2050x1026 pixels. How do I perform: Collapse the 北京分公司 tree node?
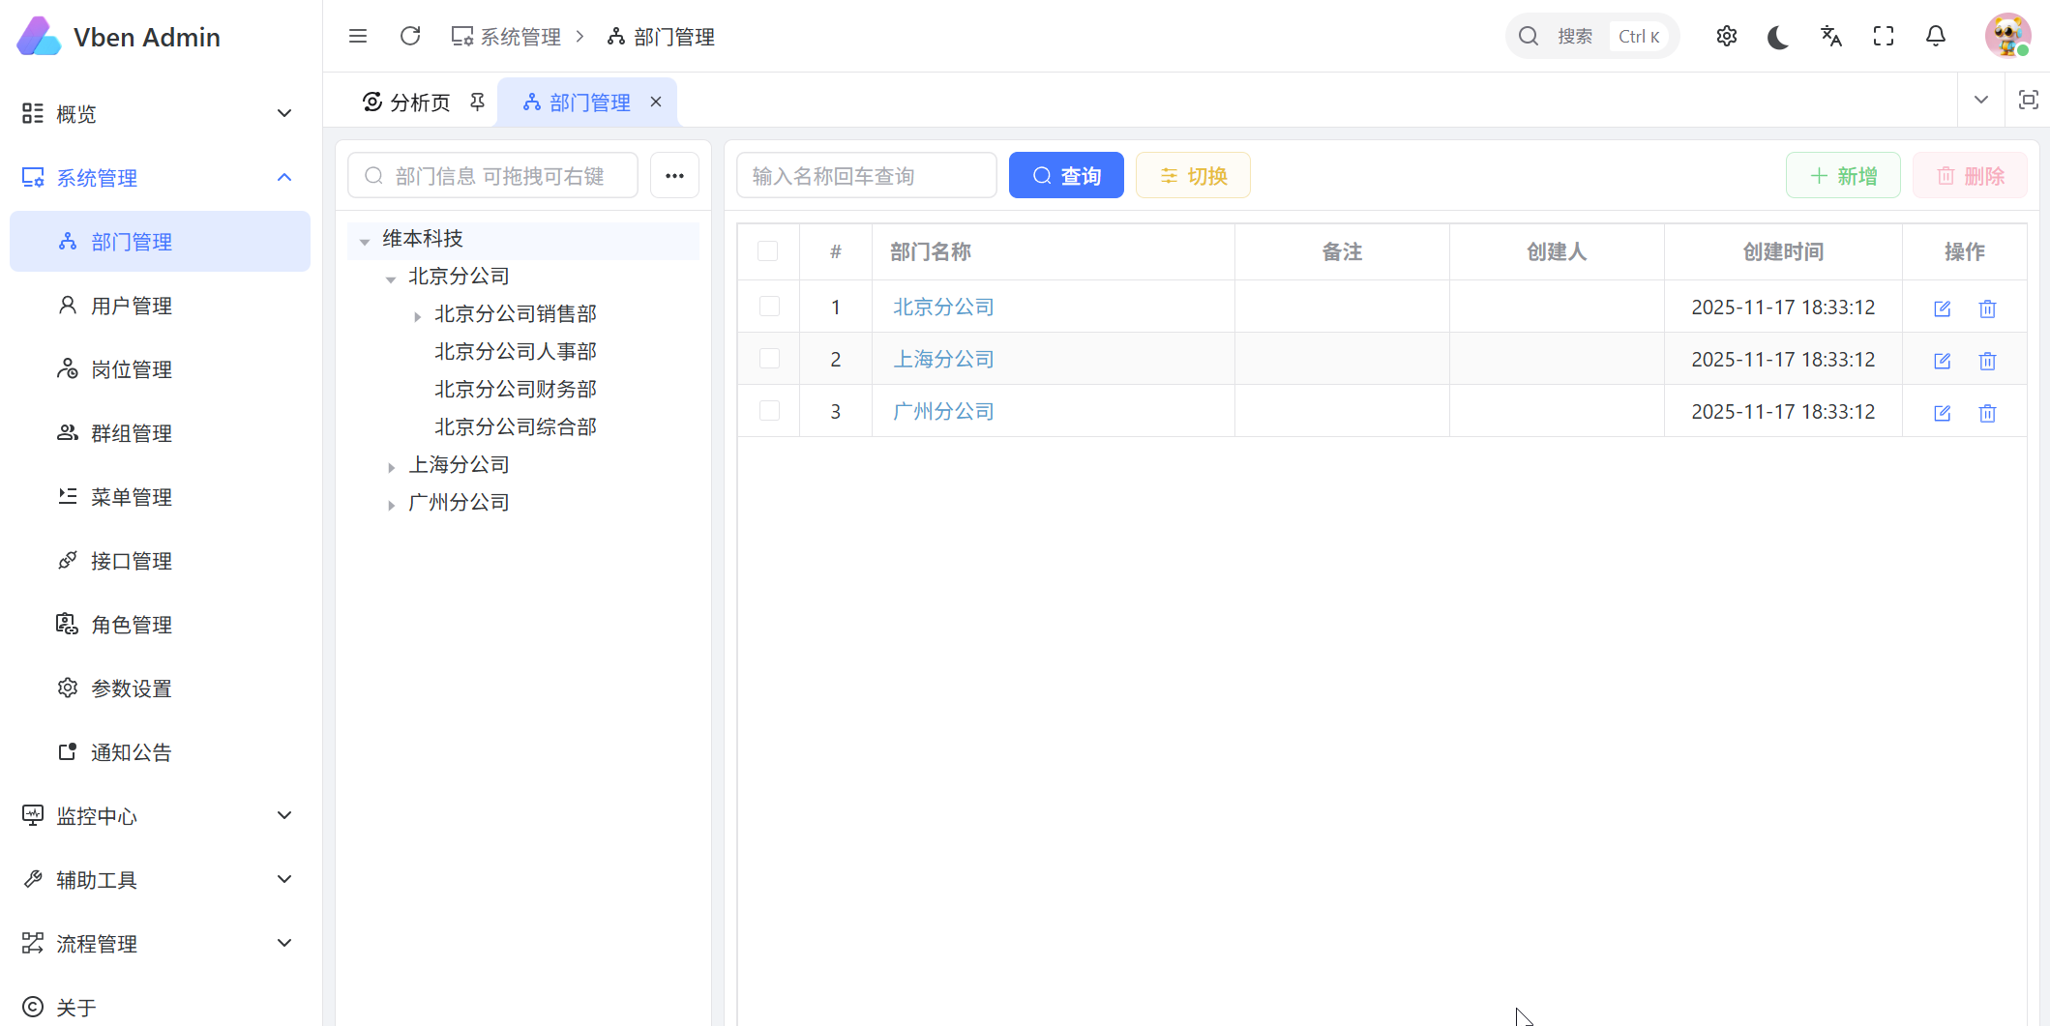(391, 278)
